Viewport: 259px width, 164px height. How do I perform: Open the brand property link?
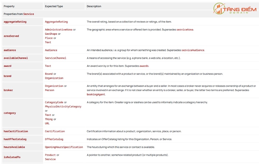8,76
